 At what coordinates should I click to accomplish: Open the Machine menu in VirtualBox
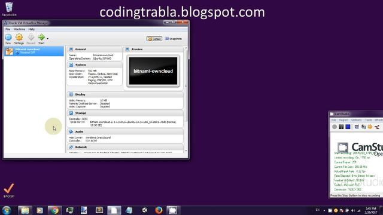[x=19, y=29]
